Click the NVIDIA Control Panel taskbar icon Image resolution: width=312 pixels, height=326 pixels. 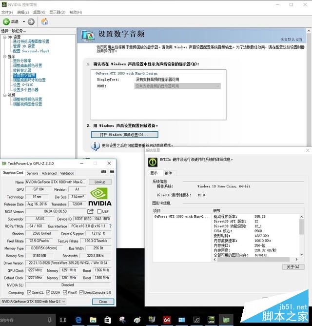(x=211, y=320)
